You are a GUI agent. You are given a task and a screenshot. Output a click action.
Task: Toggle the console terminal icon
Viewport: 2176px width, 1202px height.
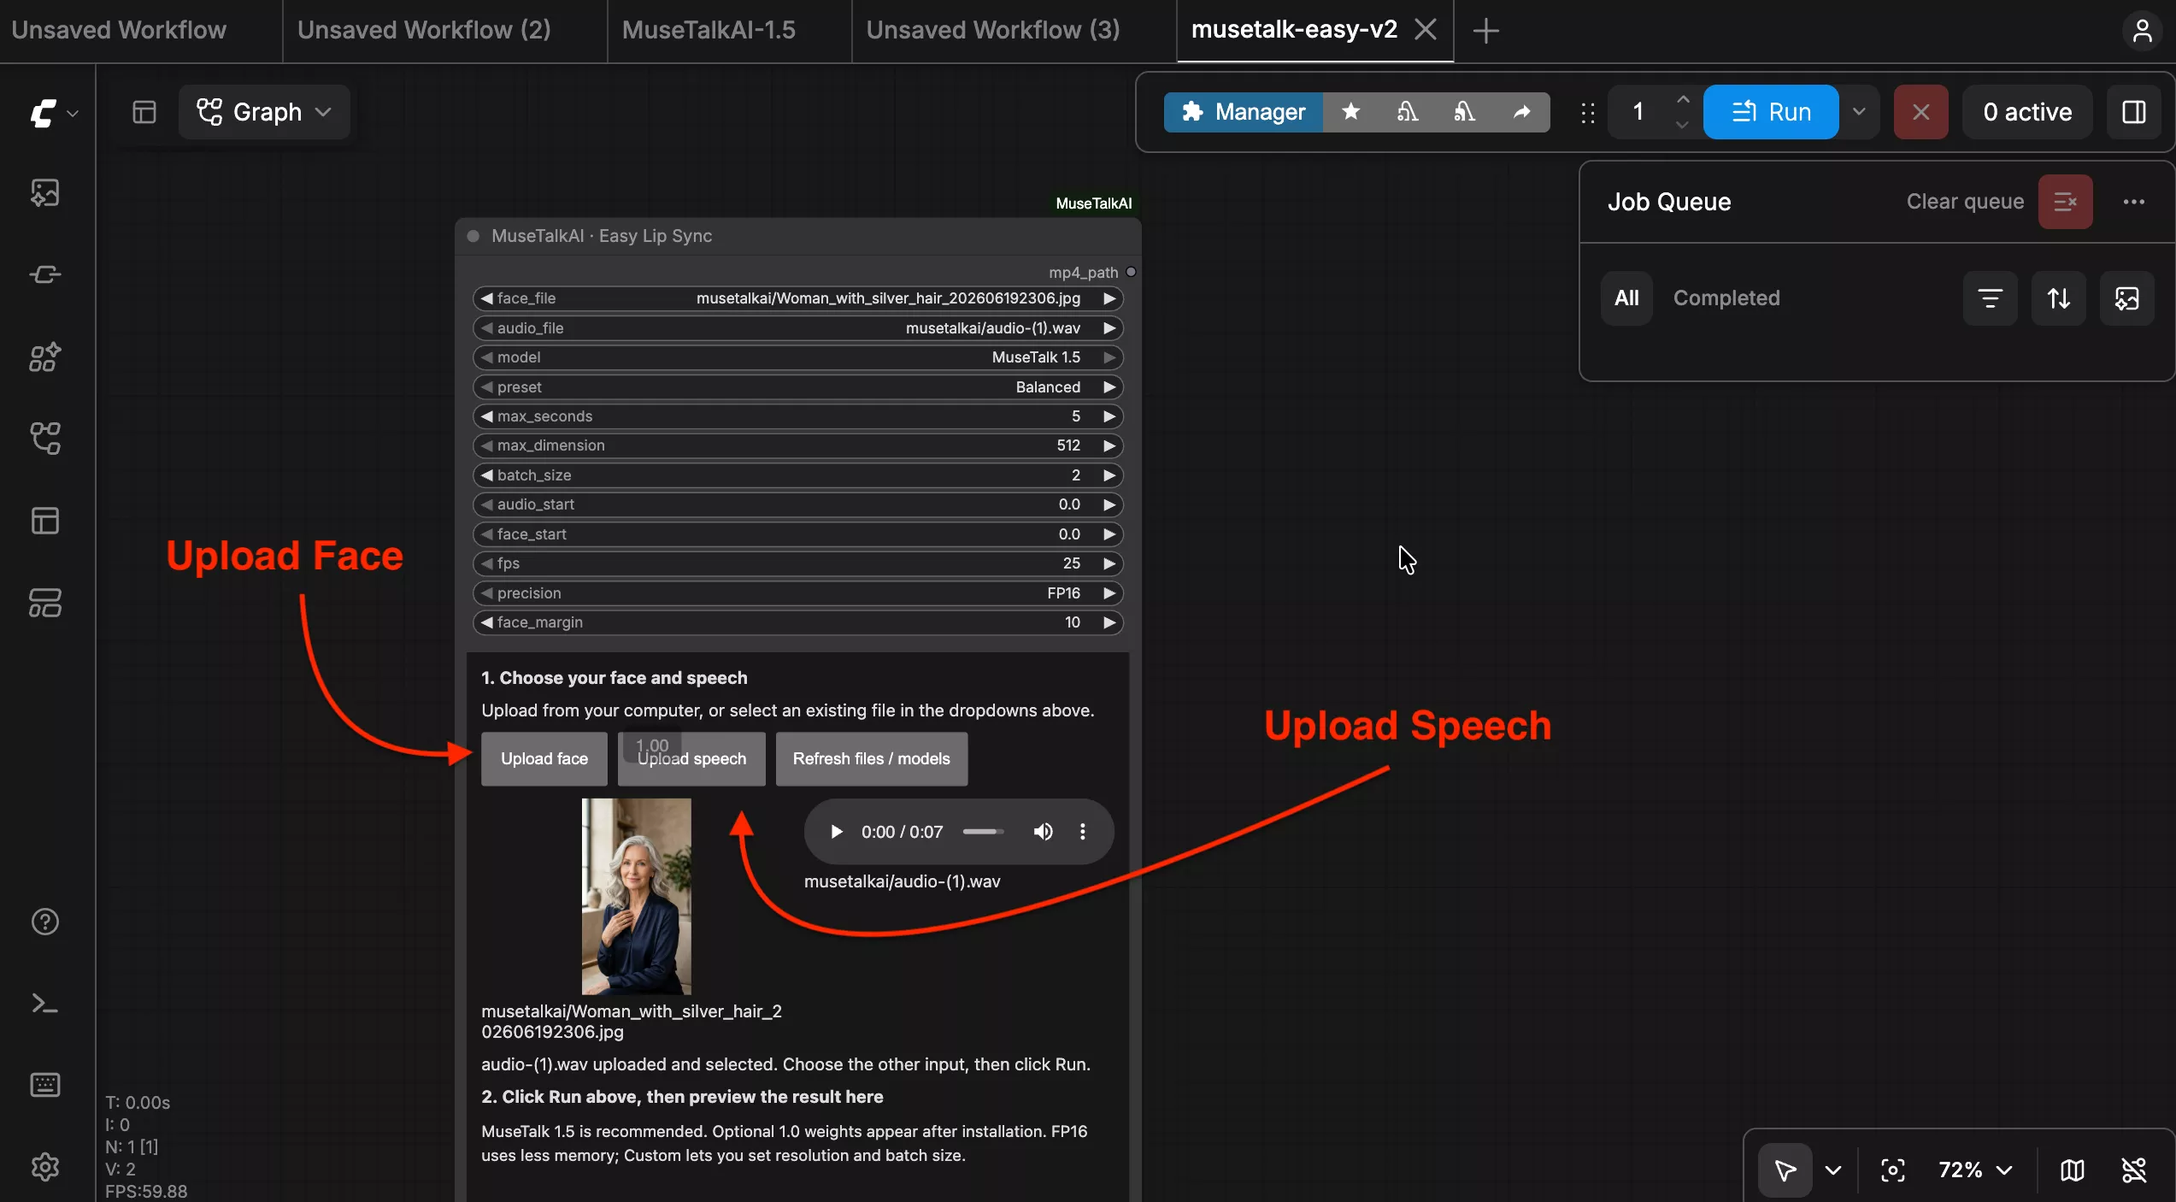44,1004
